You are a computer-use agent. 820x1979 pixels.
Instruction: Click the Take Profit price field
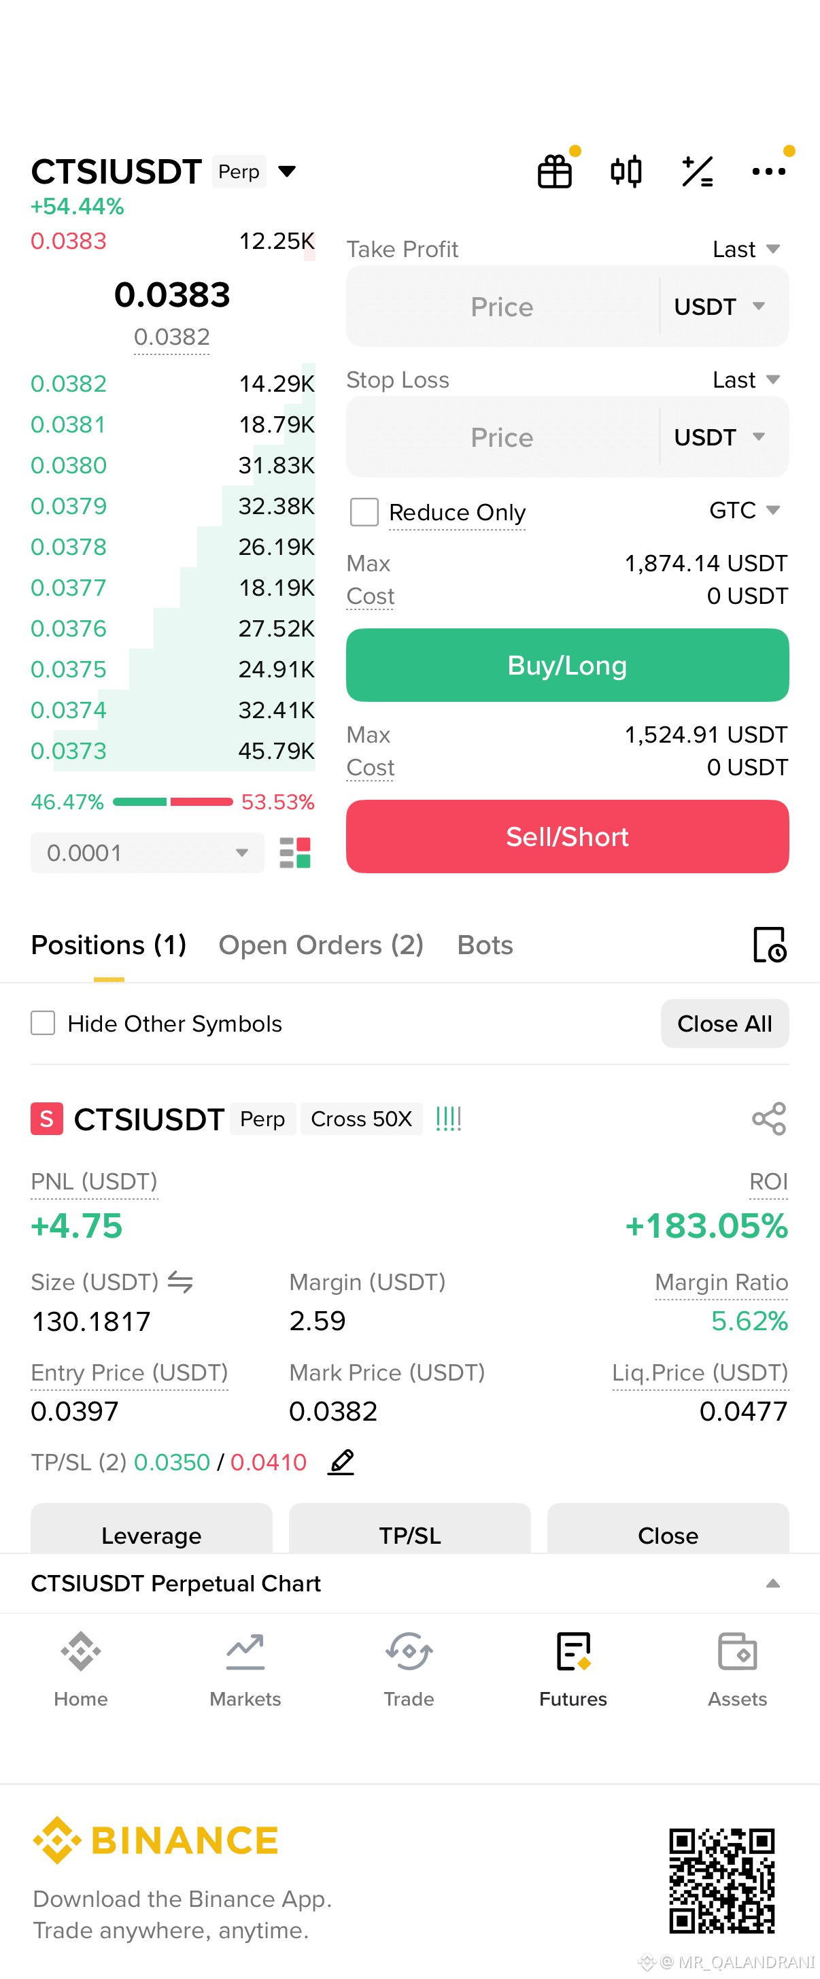click(502, 307)
